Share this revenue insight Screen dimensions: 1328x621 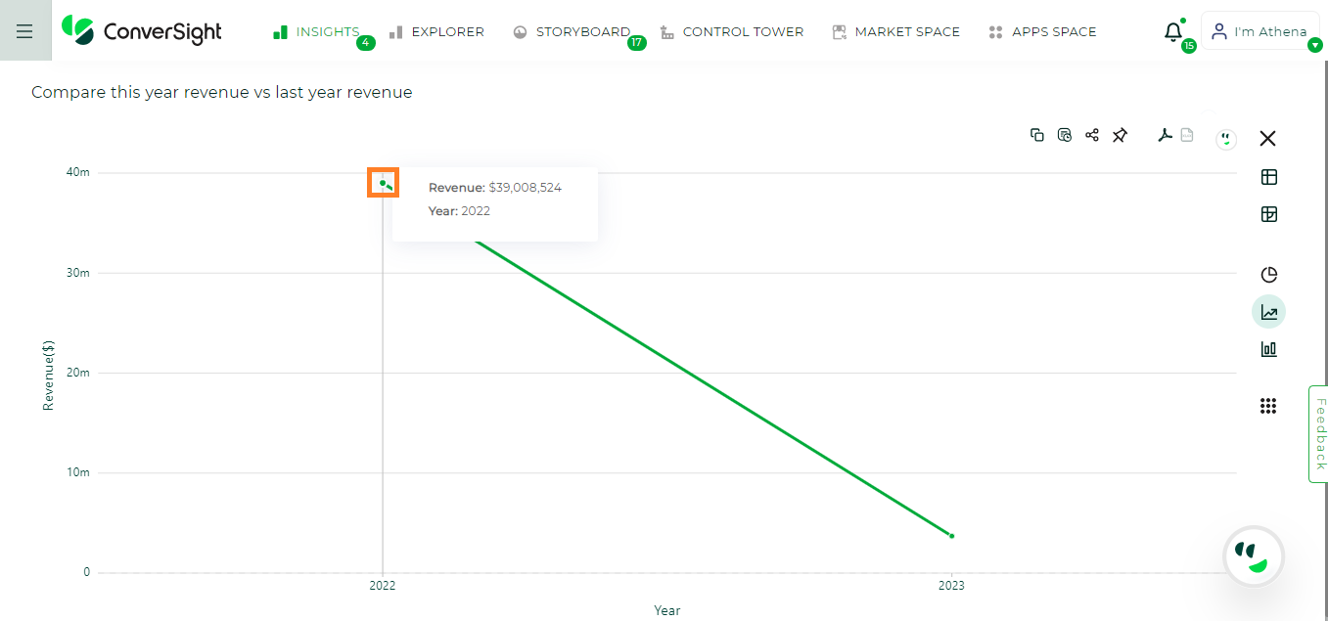[x=1092, y=135]
